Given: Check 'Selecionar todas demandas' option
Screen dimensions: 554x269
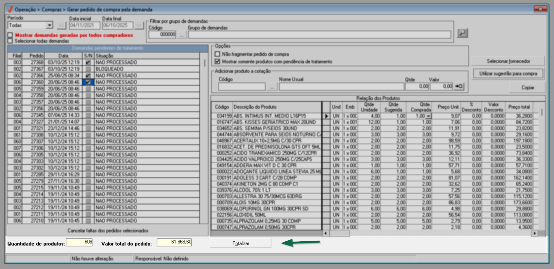Looking at the screenshot, I should tap(10, 41).
